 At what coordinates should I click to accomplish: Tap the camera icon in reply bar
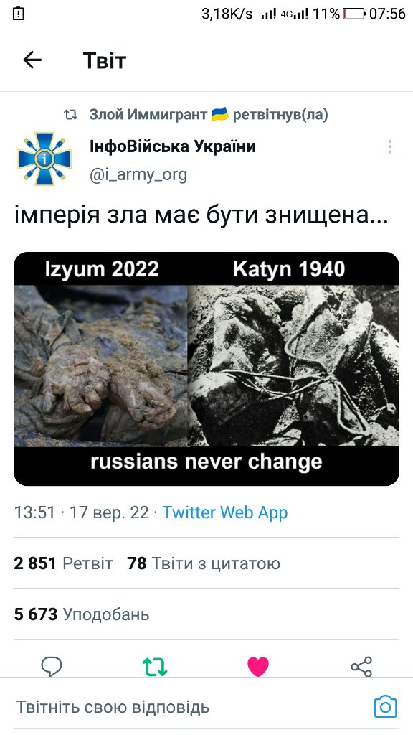click(385, 707)
